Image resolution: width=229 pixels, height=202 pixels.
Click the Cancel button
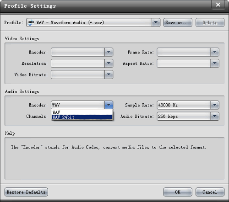[210, 192]
